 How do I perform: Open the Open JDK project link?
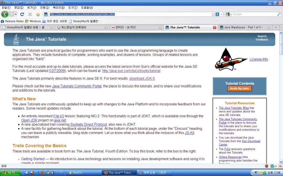coord(29,120)
